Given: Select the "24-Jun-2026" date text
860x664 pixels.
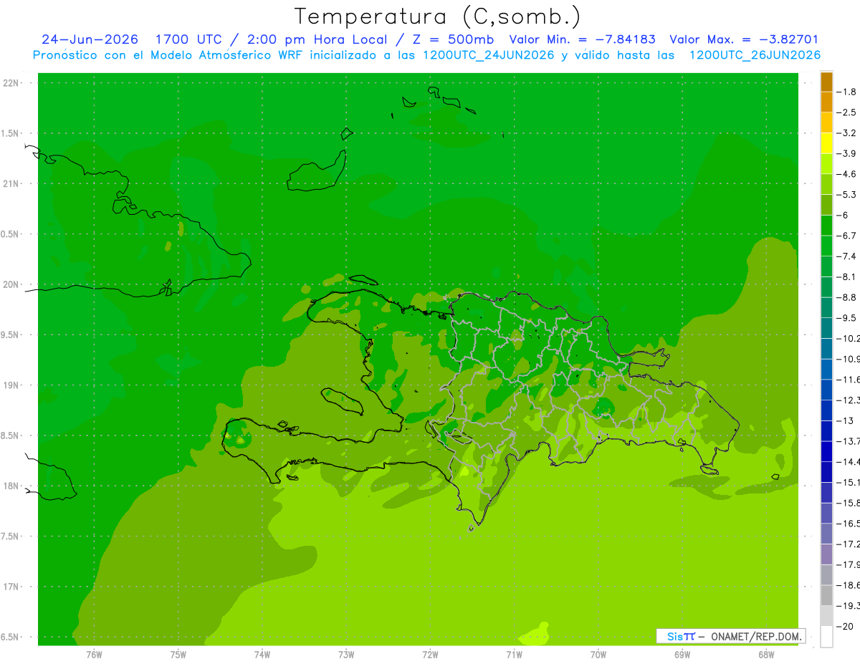Looking at the screenshot, I should pos(89,39).
